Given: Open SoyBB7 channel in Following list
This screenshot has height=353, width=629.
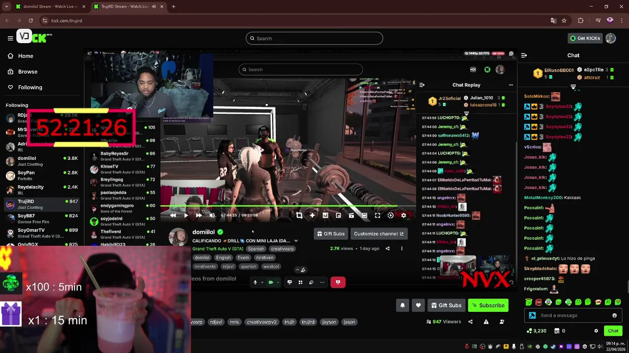Looking at the screenshot, I should 42,218.
